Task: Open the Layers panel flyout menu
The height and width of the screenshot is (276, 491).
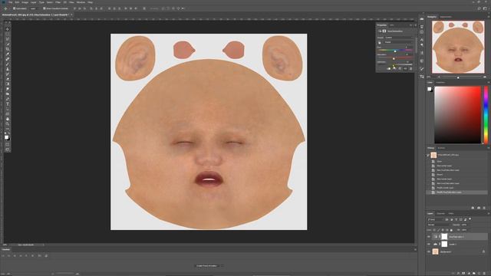Action: coord(488,213)
